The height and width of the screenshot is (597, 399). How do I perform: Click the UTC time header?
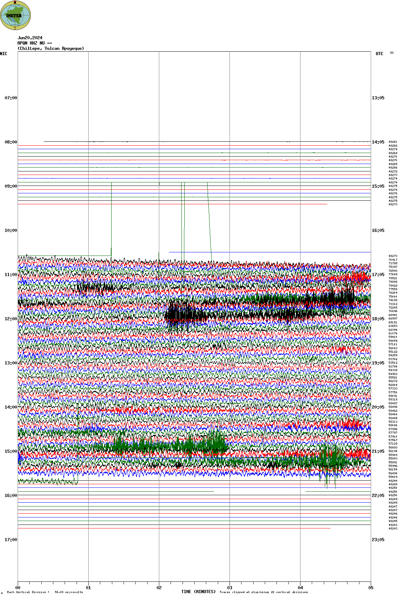tap(379, 54)
